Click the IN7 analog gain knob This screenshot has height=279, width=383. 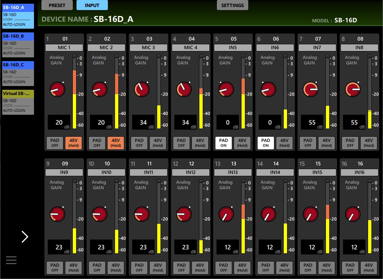pyautogui.click(x=311, y=90)
